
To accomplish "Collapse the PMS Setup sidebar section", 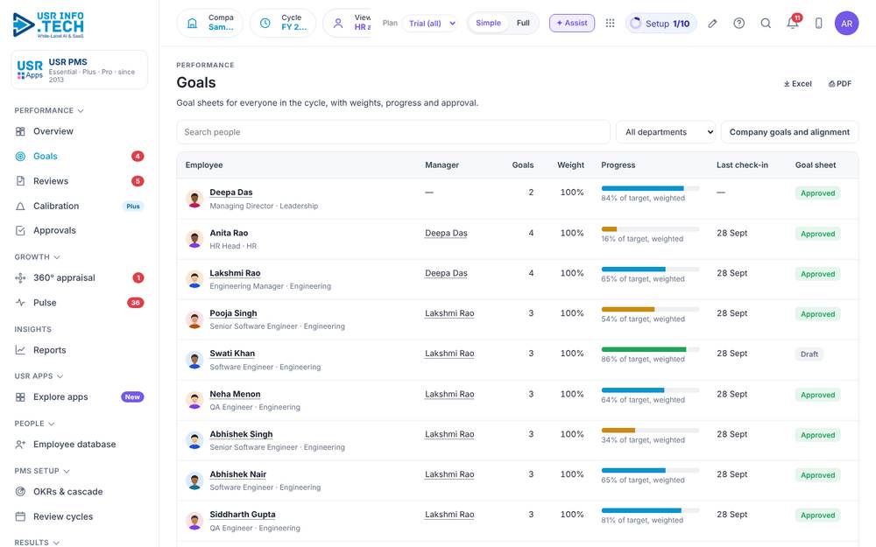I will tap(42, 471).
